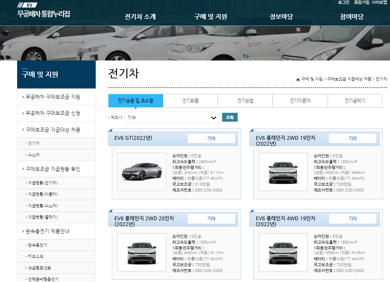
Task: Open 과금형콘센트 sidebar item
Action: (x=56, y=268)
